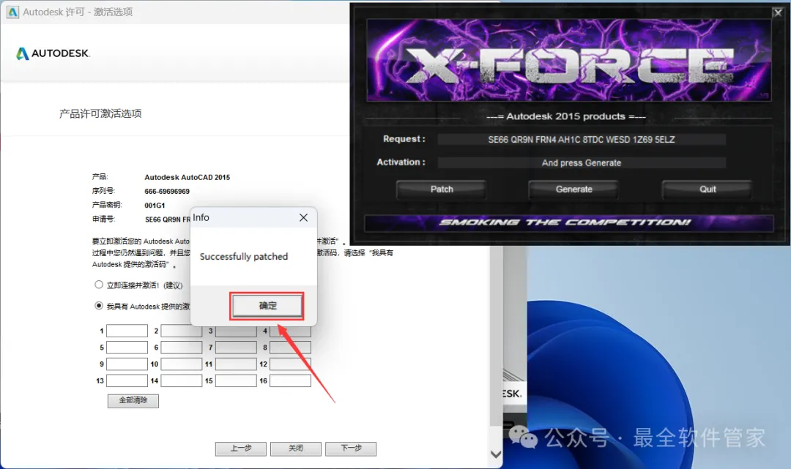Click the X-Force logo banner
The height and width of the screenshot is (469, 791).
pos(568,61)
